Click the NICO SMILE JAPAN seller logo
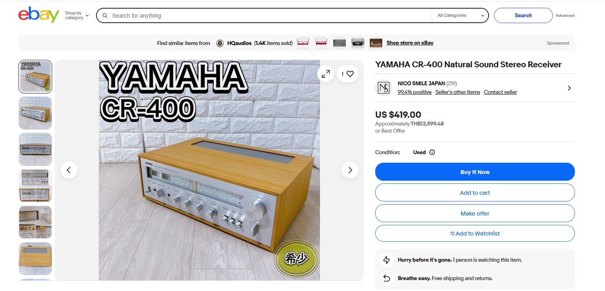The width and height of the screenshot is (605, 291). pyautogui.click(x=383, y=88)
